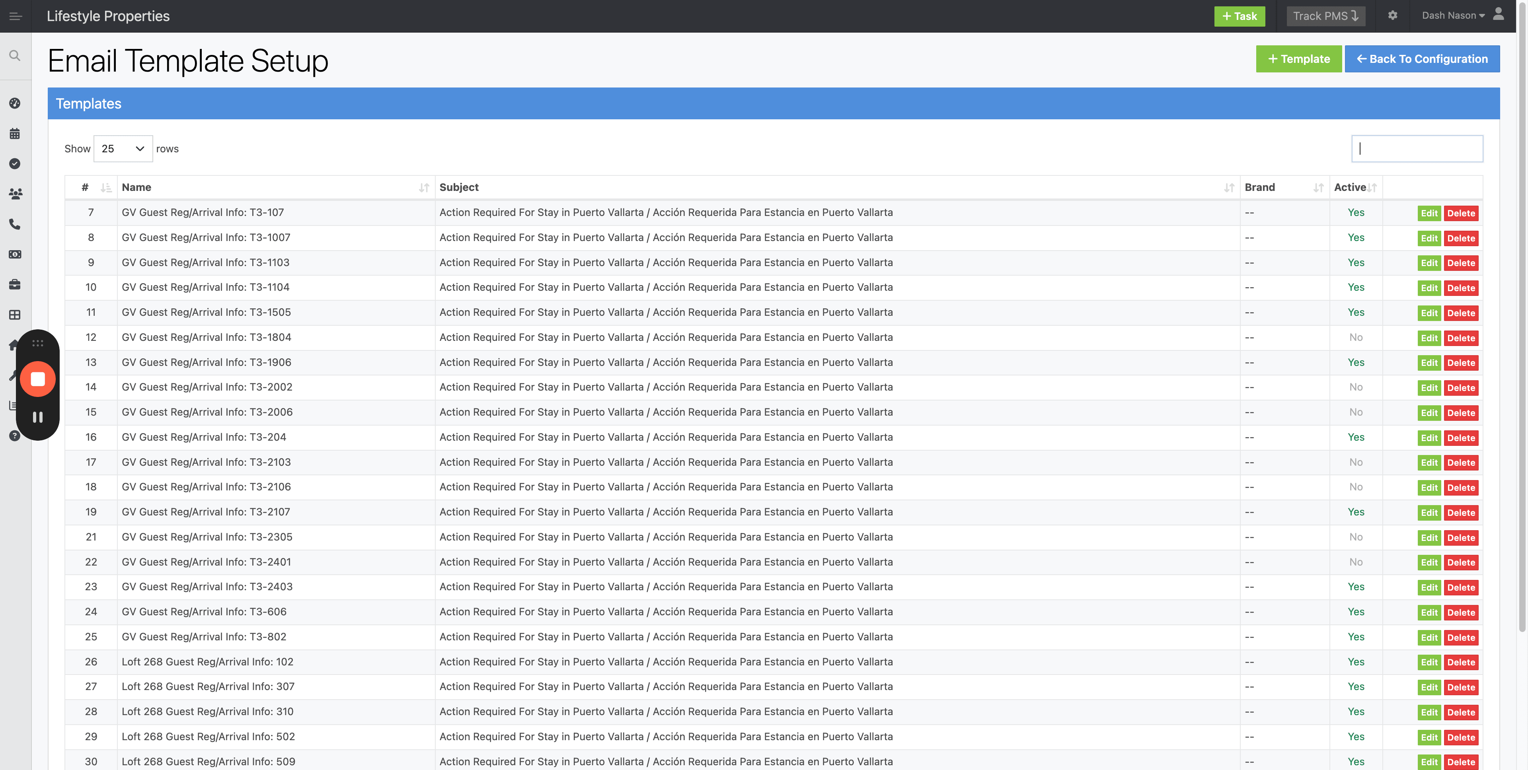
Task: Open the money bill icon in sidebar
Action: tap(15, 254)
